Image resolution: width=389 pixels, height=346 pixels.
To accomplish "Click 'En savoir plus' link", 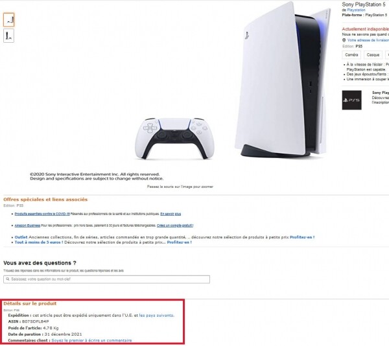I will (171, 214).
